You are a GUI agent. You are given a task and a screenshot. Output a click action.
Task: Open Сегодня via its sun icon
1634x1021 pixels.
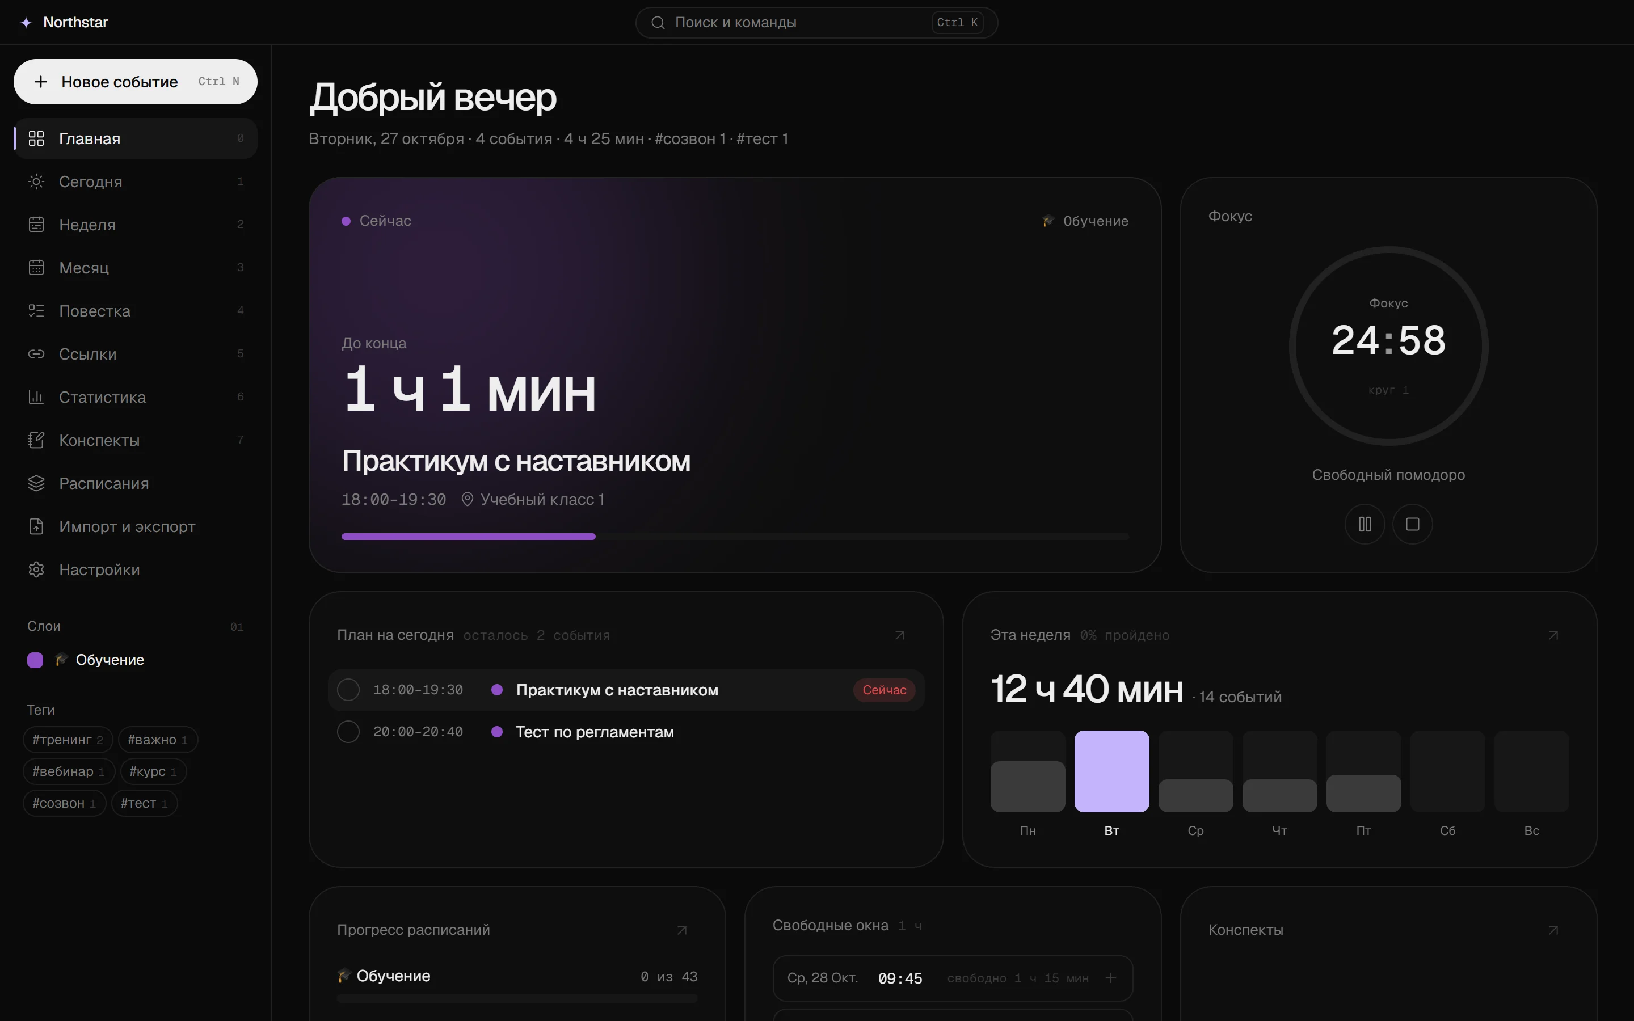36,182
